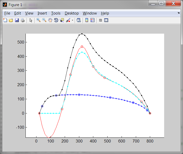Image resolution: width=183 pixels, height=154 pixels.
Task: Click the x-axis label 800
Action: click(x=150, y=141)
